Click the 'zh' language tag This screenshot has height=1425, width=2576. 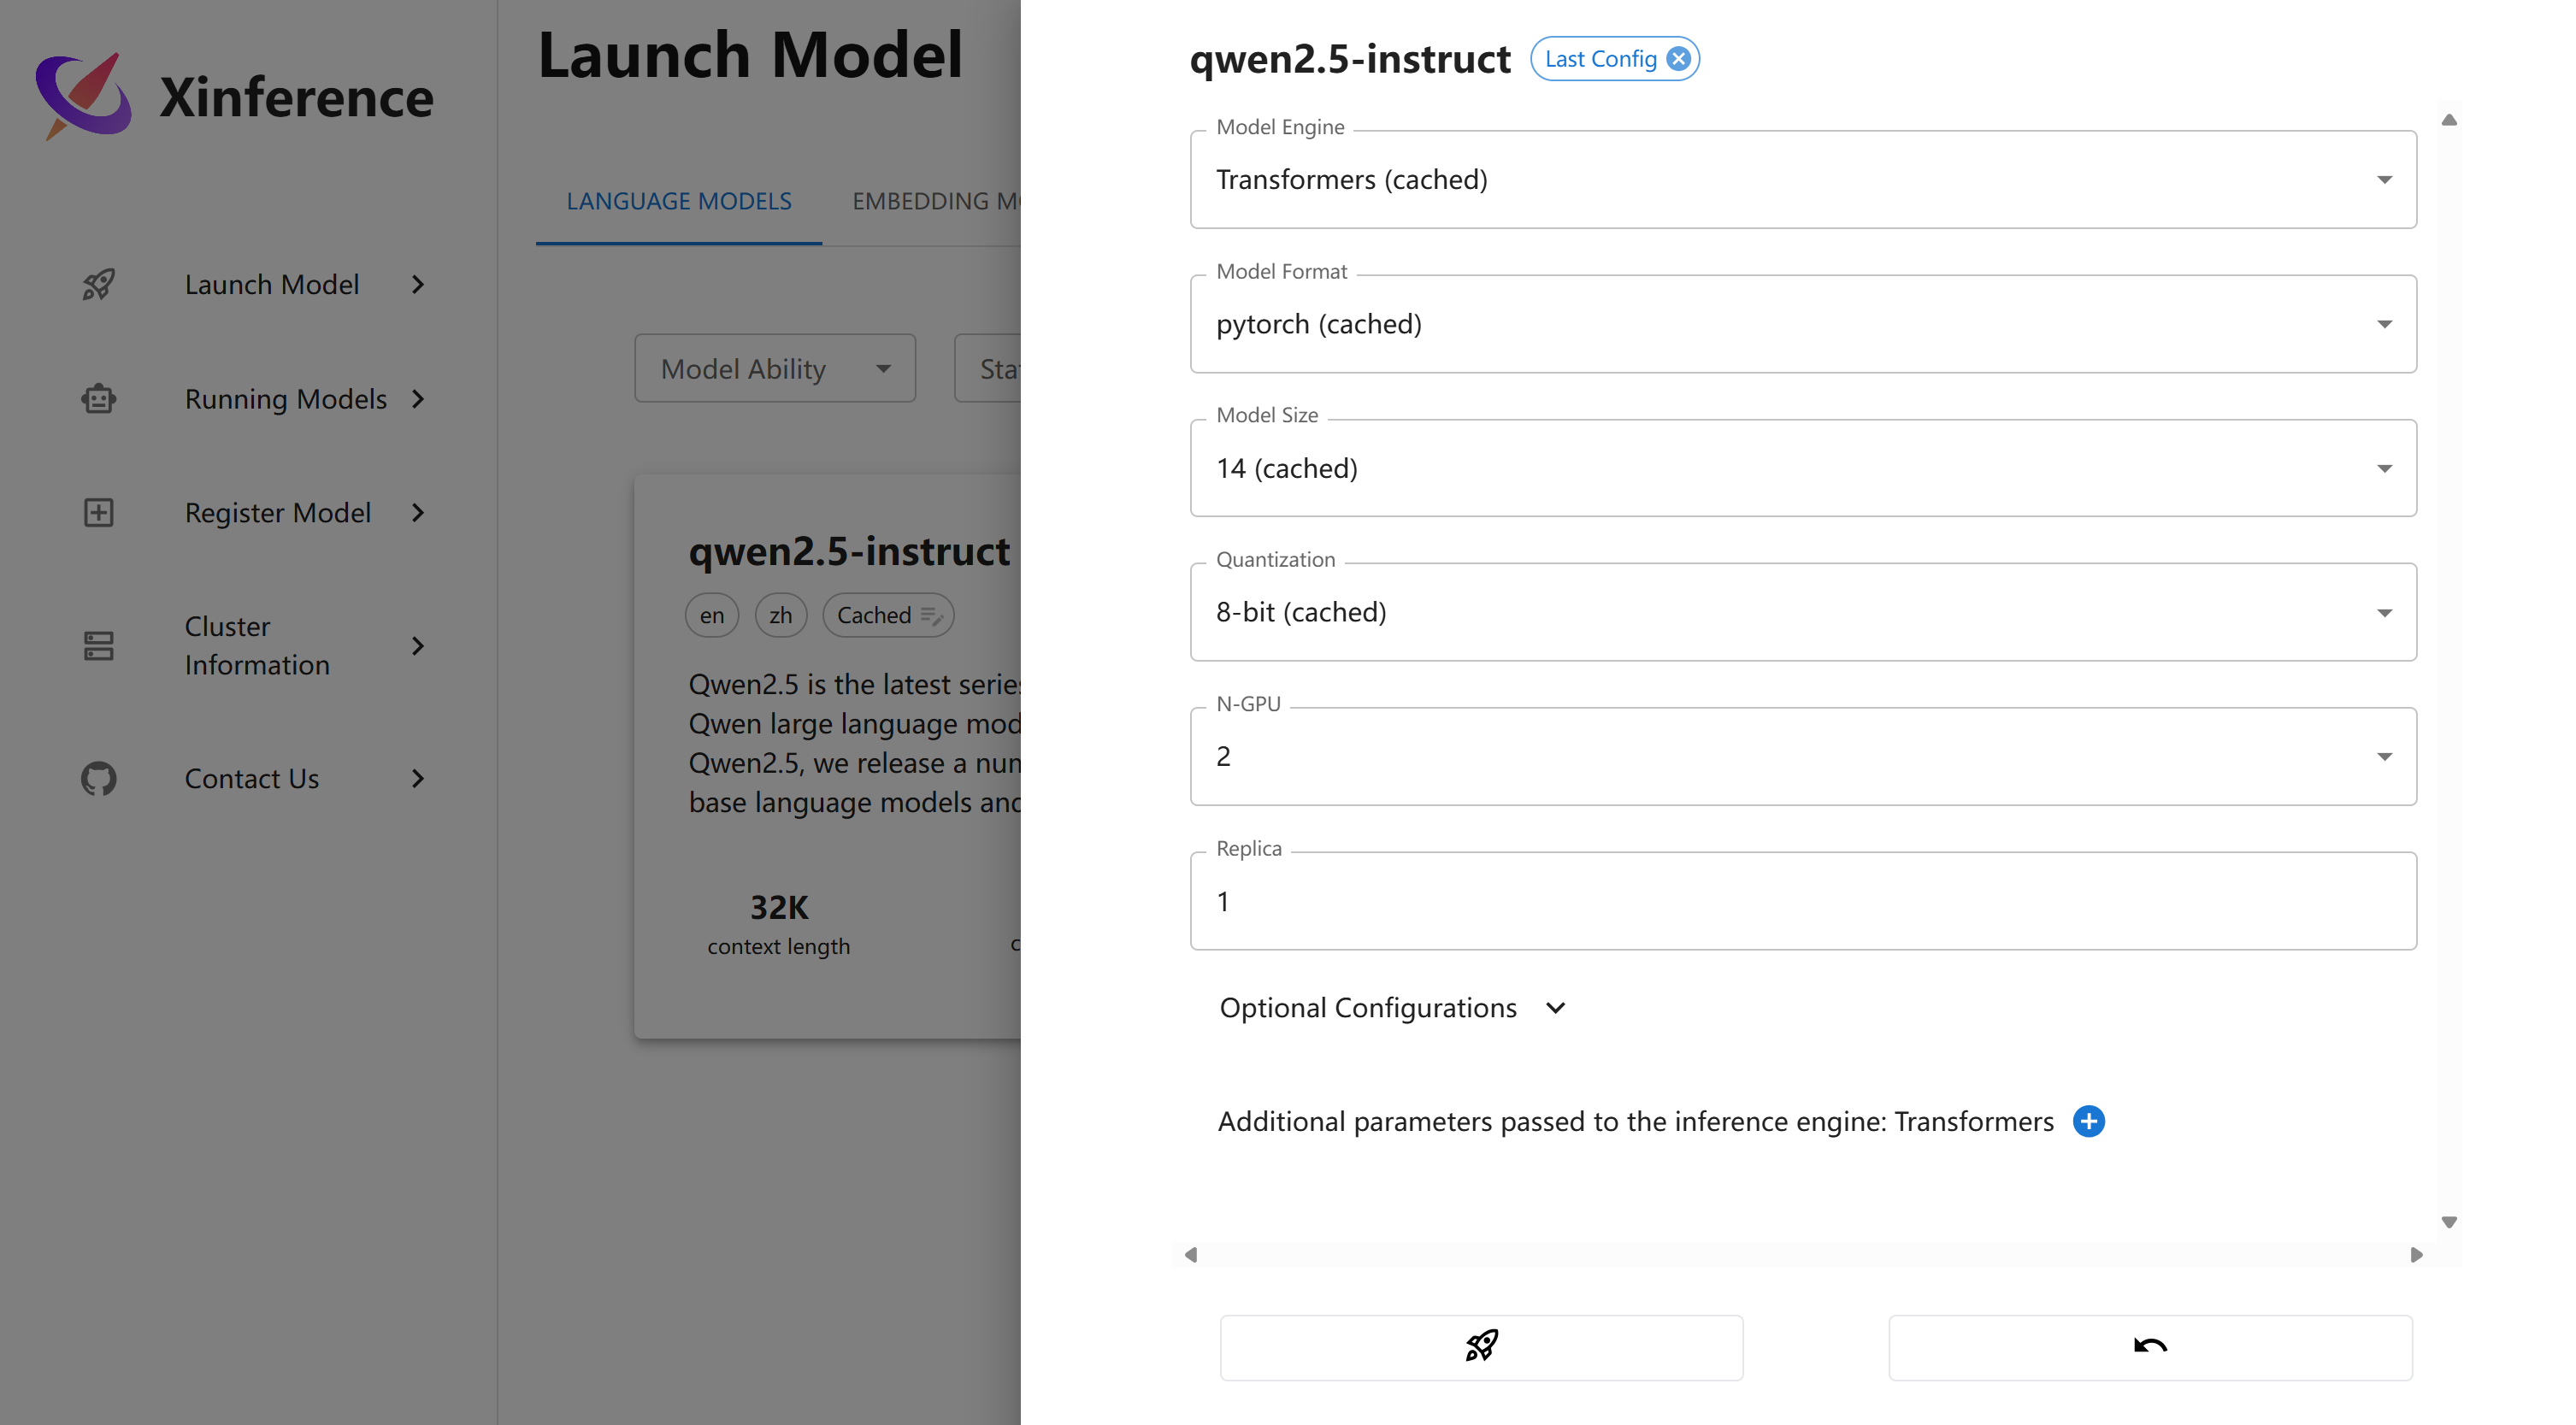click(781, 616)
